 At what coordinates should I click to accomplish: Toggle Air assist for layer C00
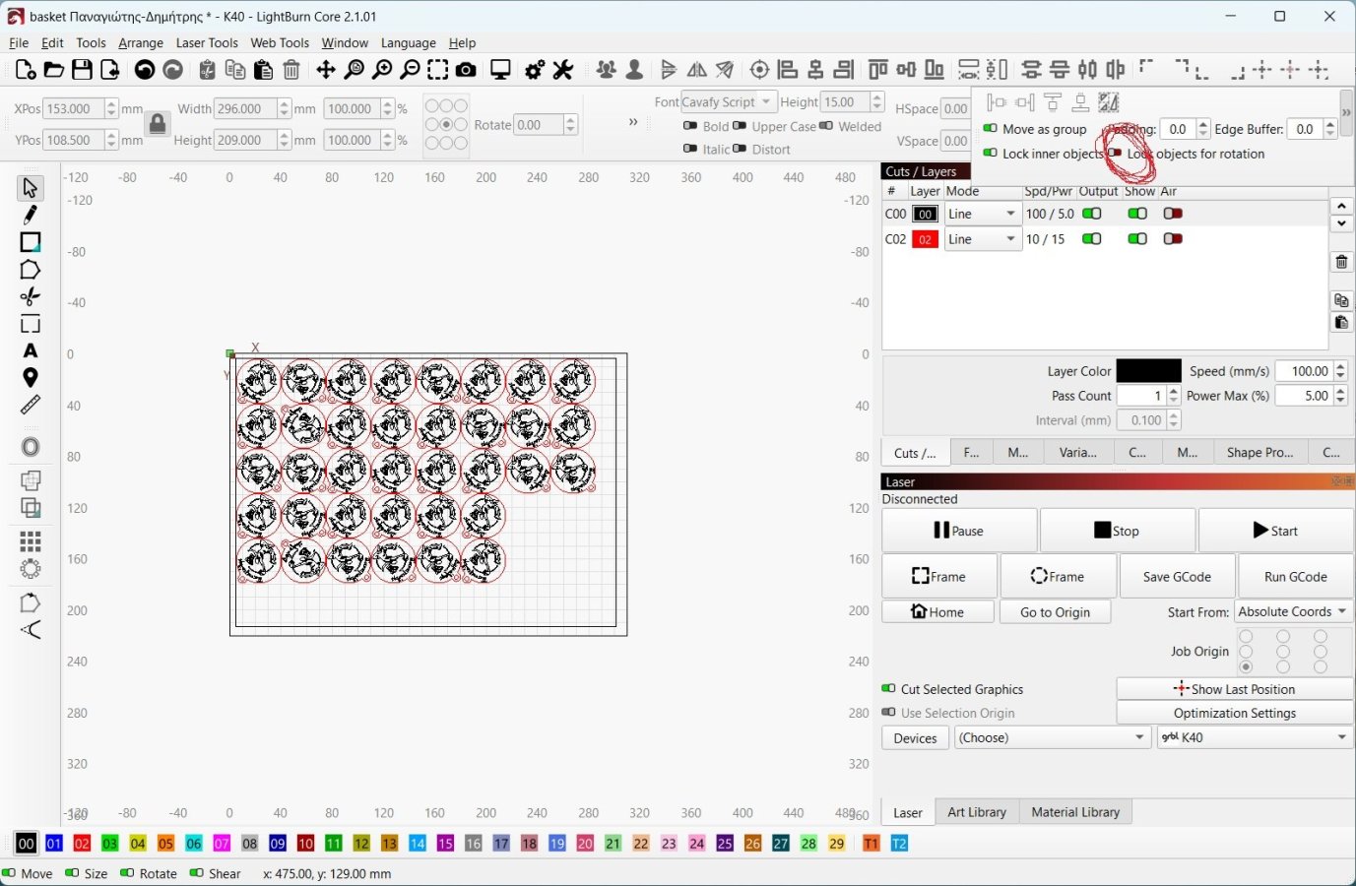point(1173,214)
